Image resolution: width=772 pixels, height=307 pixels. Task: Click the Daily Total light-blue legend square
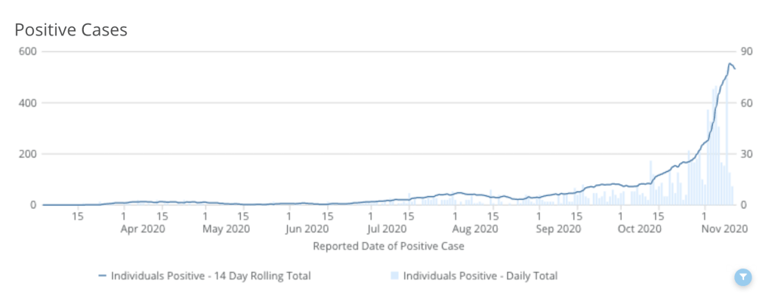click(x=396, y=276)
